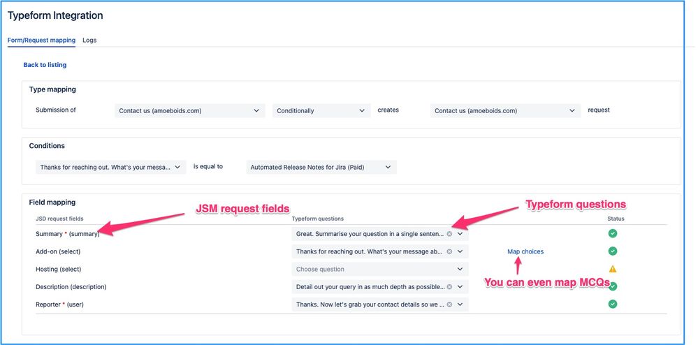Click the 'Status' column header
698x345 pixels.
(616, 219)
